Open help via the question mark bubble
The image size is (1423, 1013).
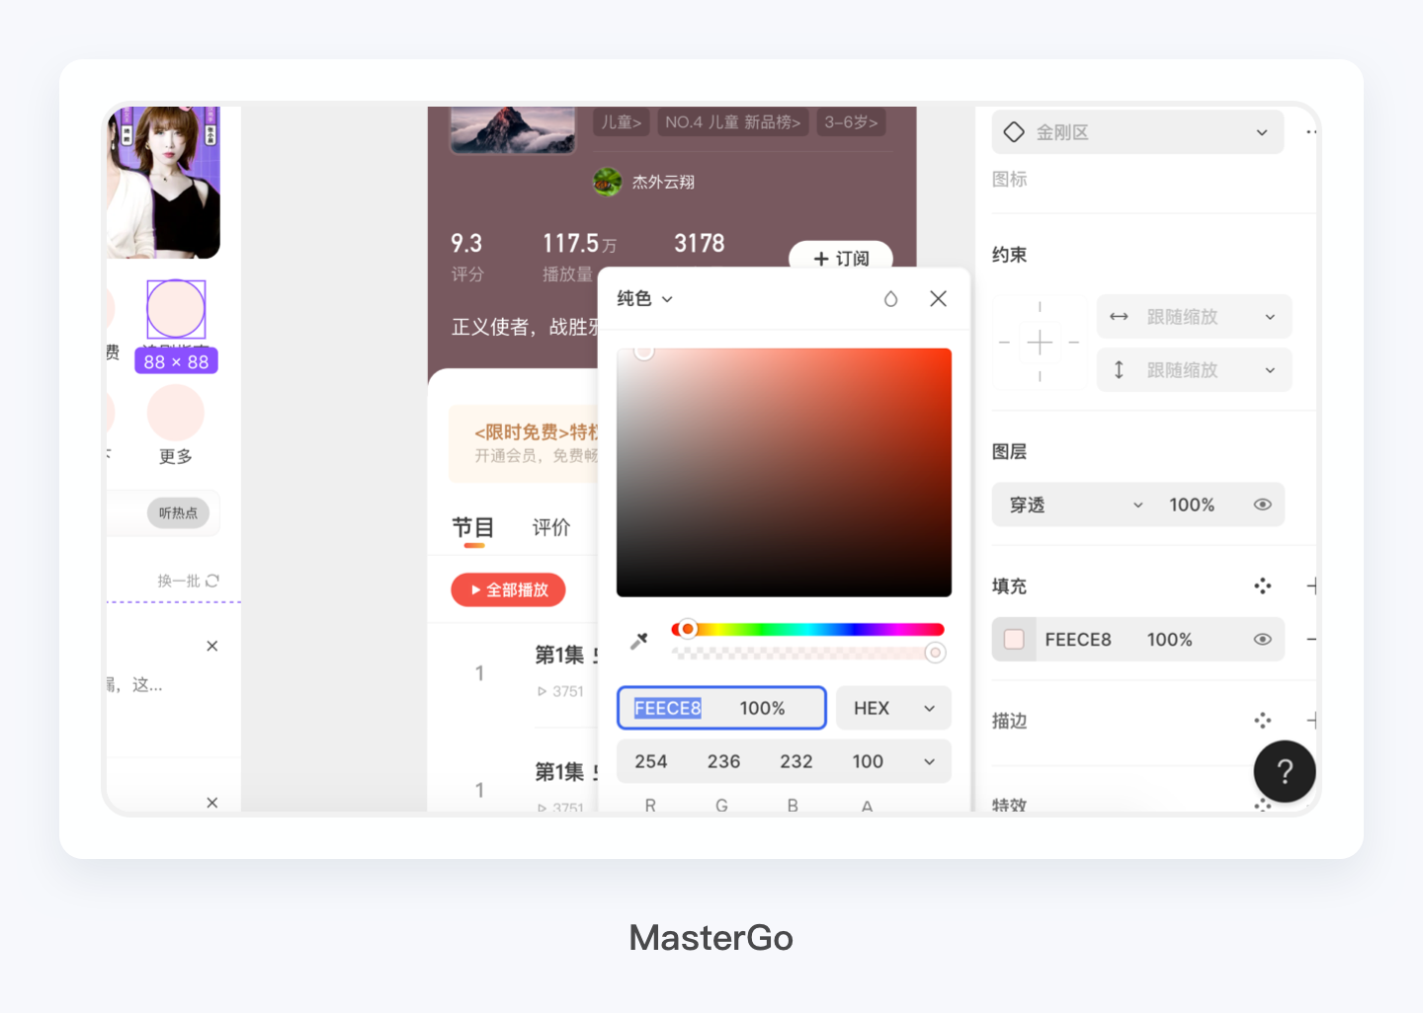tap(1285, 771)
